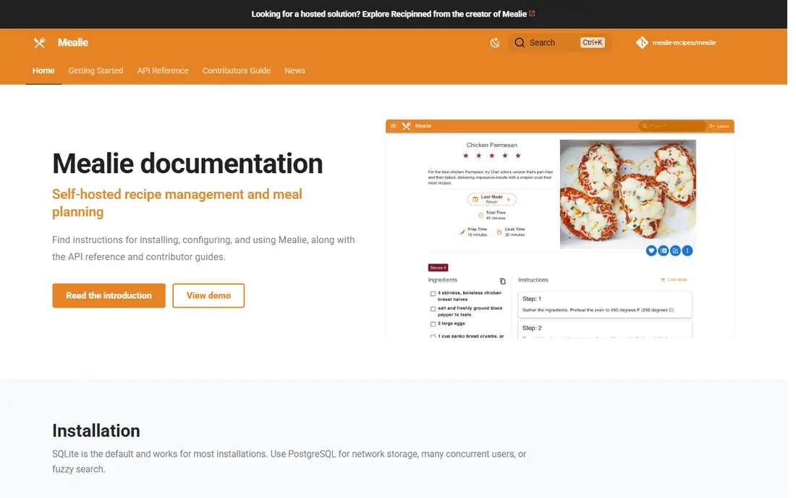The width and height of the screenshot is (796, 498).
Task: Click the Ctrl+K shortcut badge
Action: [x=593, y=43]
